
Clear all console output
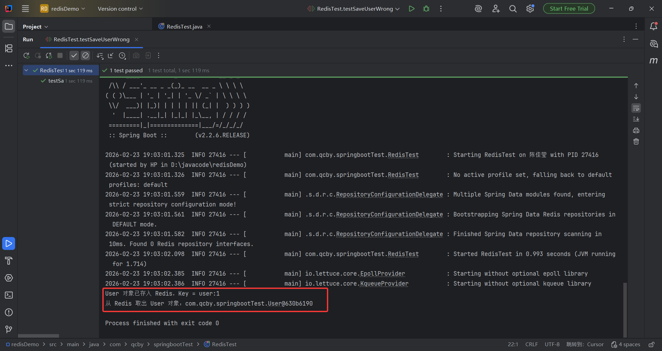[x=636, y=141]
